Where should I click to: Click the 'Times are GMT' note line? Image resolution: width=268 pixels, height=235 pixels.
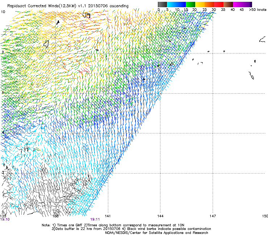click(x=113, y=225)
